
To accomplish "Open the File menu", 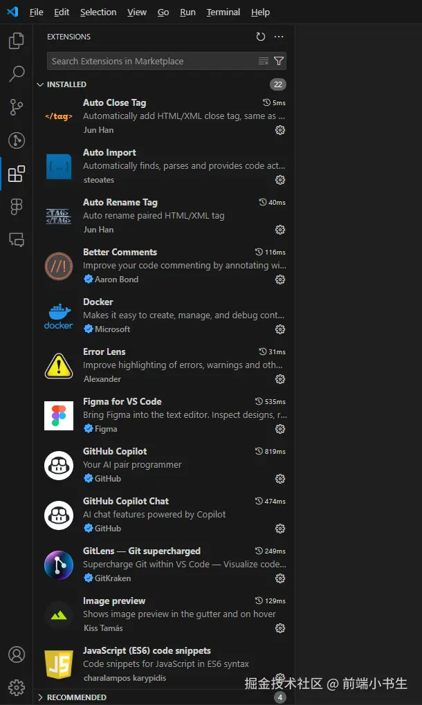I will [37, 12].
